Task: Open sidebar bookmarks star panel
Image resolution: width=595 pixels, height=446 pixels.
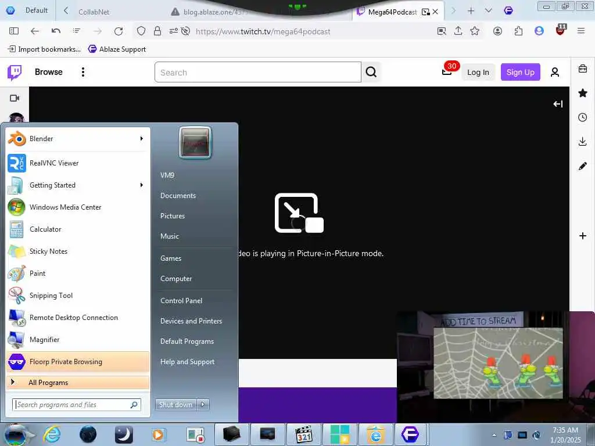Action: pyautogui.click(x=582, y=93)
